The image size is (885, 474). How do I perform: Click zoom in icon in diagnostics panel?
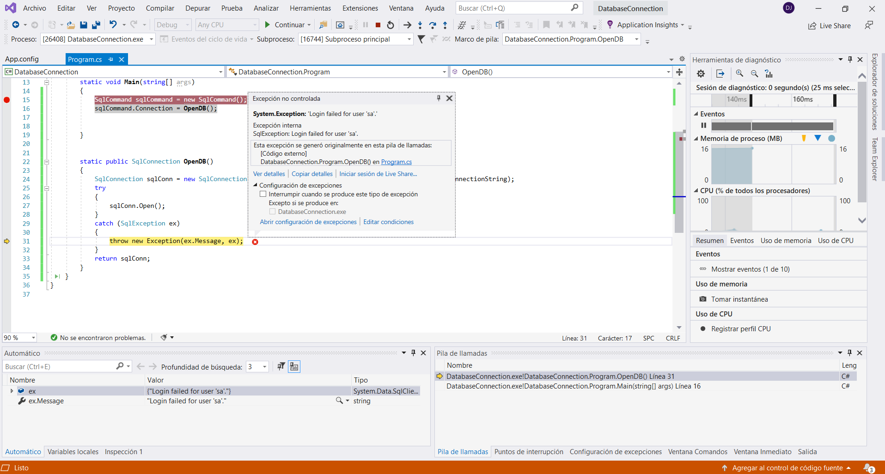click(739, 73)
